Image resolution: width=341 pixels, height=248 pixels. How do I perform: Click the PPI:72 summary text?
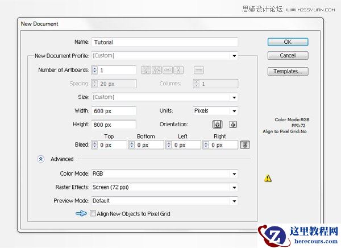[x=298, y=125]
